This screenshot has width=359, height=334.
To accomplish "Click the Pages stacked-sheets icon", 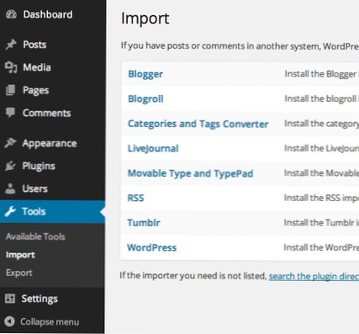I will [x=11, y=90].
